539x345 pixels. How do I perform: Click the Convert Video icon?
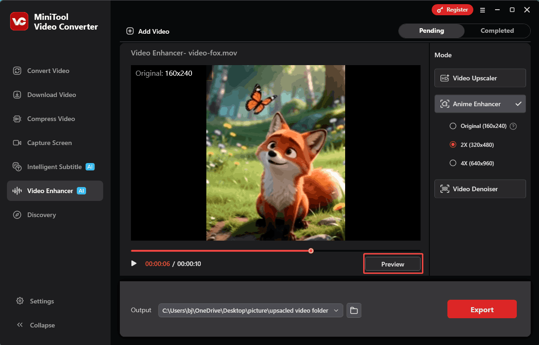pos(17,71)
